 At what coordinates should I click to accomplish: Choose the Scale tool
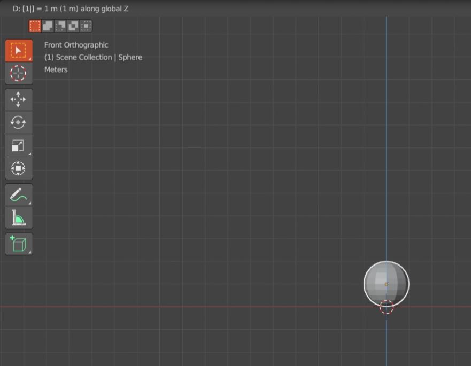[18, 144]
